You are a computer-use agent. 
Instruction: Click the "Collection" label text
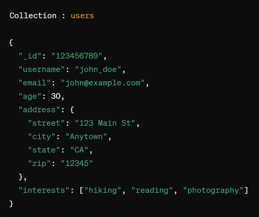(x=33, y=16)
